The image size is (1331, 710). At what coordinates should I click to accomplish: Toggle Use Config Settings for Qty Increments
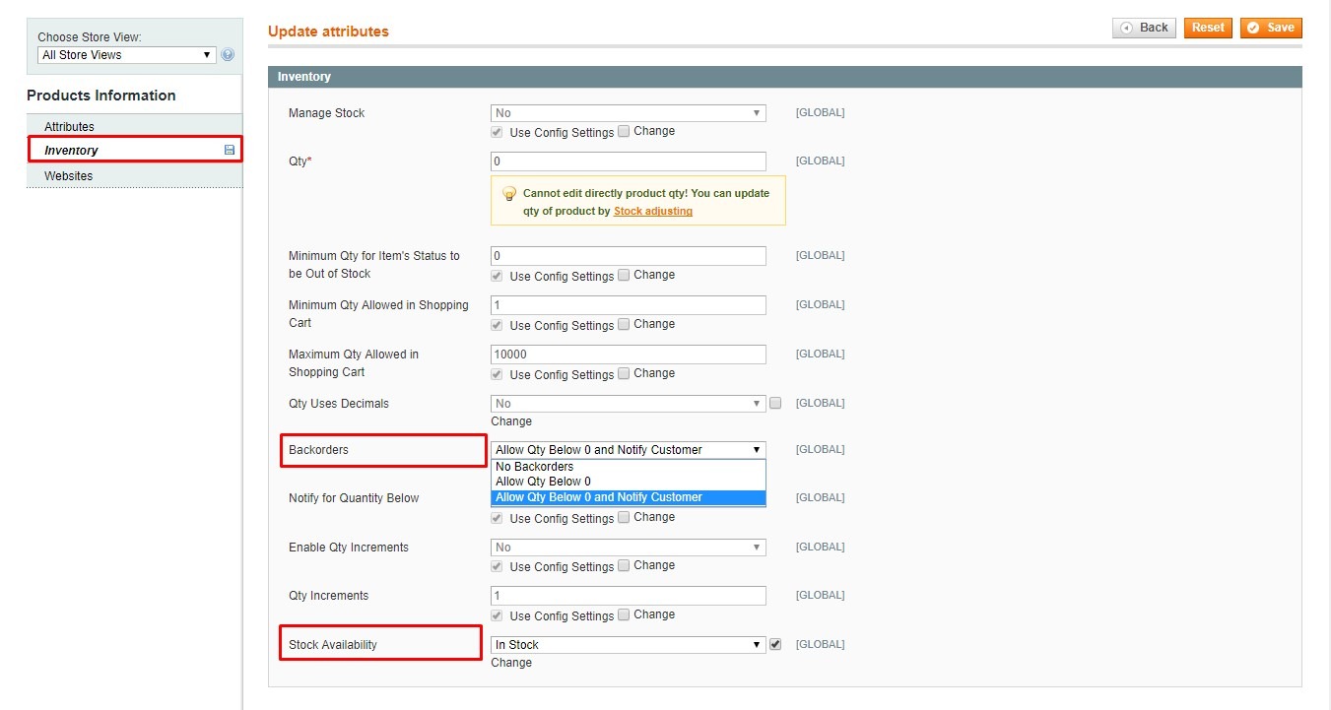pyautogui.click(x=498, y=615)
